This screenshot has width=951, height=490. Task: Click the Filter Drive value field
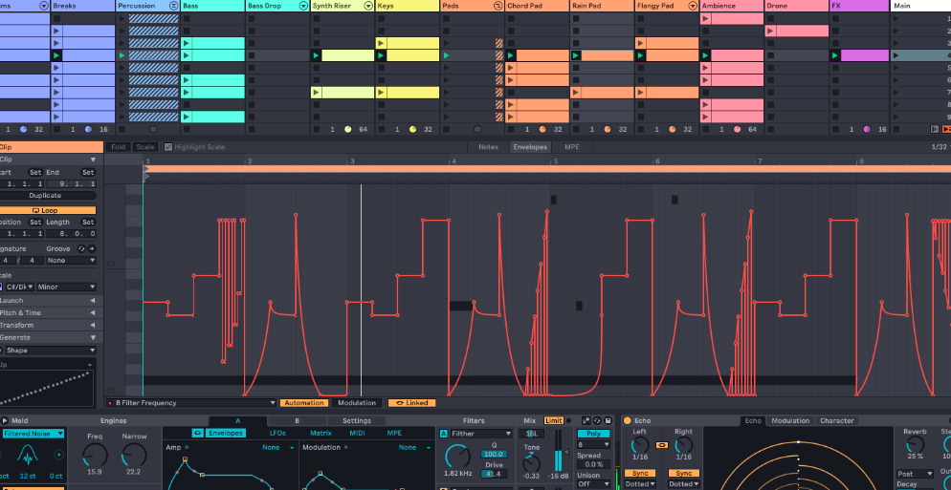pos(493,474)
